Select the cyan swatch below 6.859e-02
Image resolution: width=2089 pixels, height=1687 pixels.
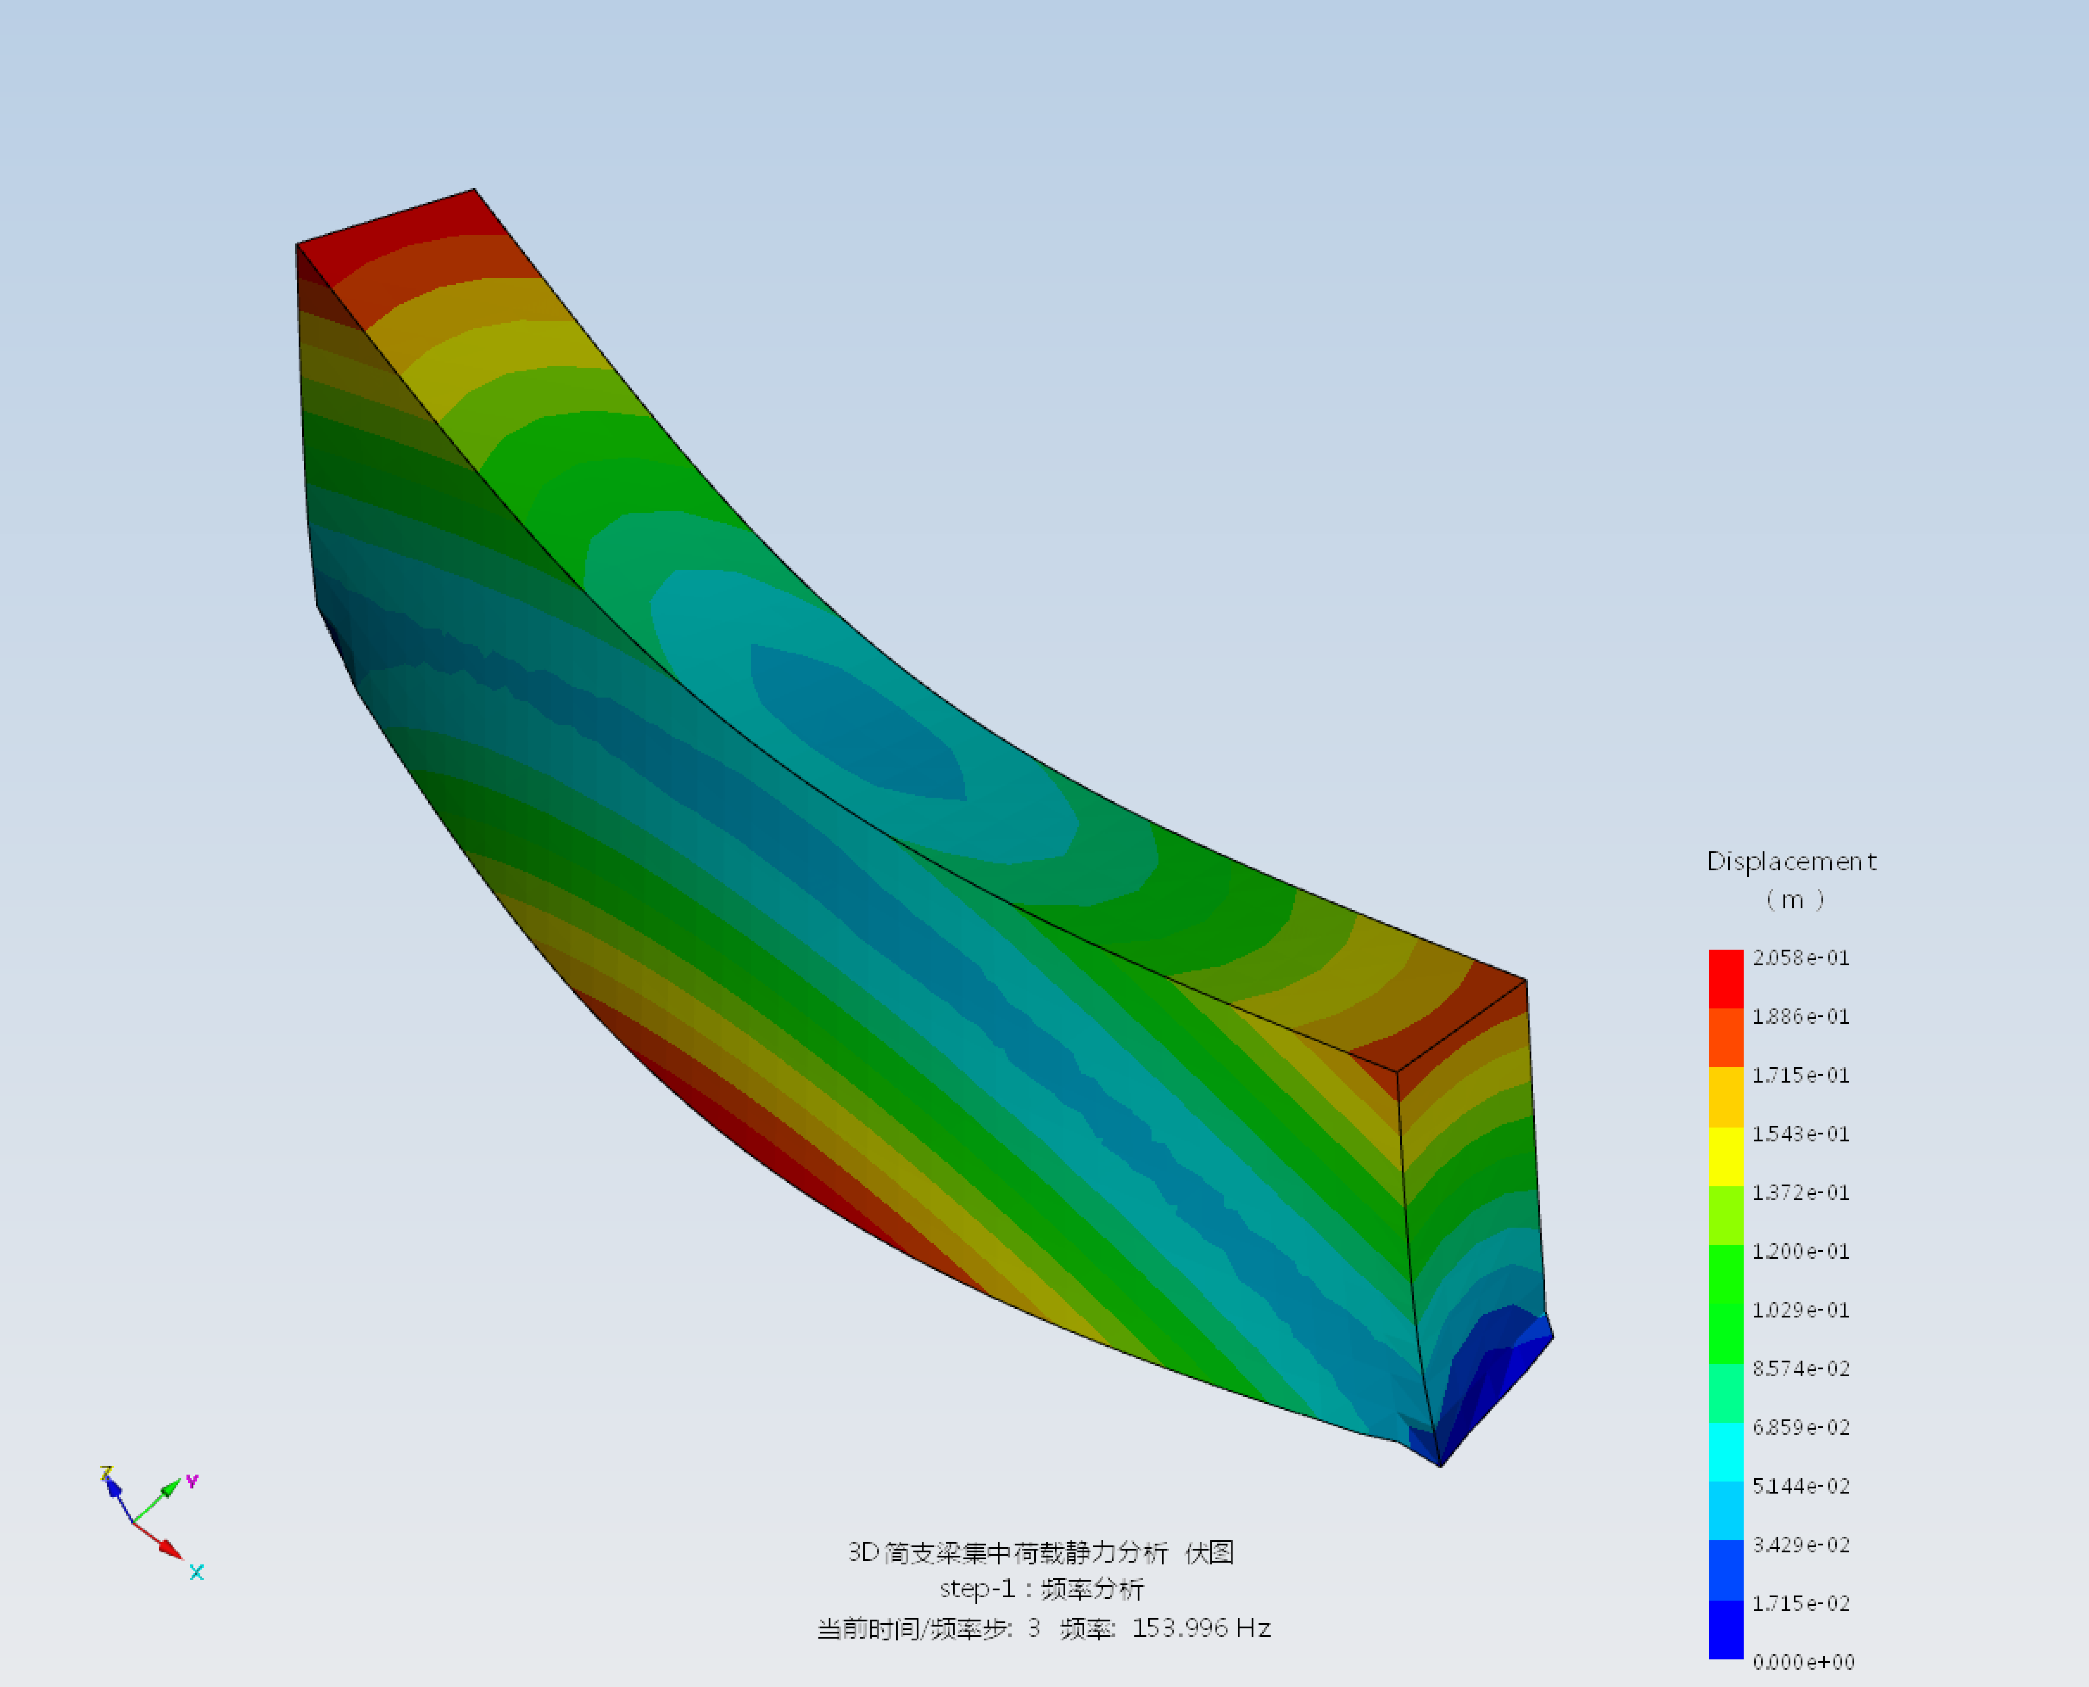pyautogui.click(x=1726, y=1452)
